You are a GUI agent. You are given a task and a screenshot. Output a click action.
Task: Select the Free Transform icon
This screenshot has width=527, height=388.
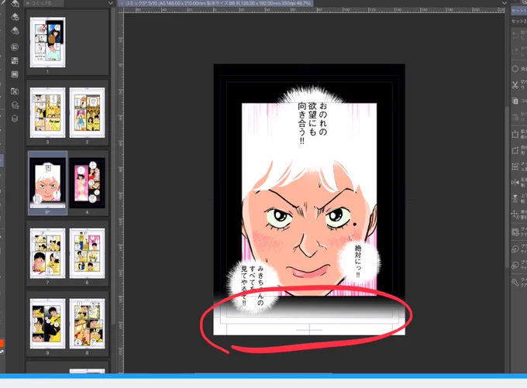pos(515,150)
